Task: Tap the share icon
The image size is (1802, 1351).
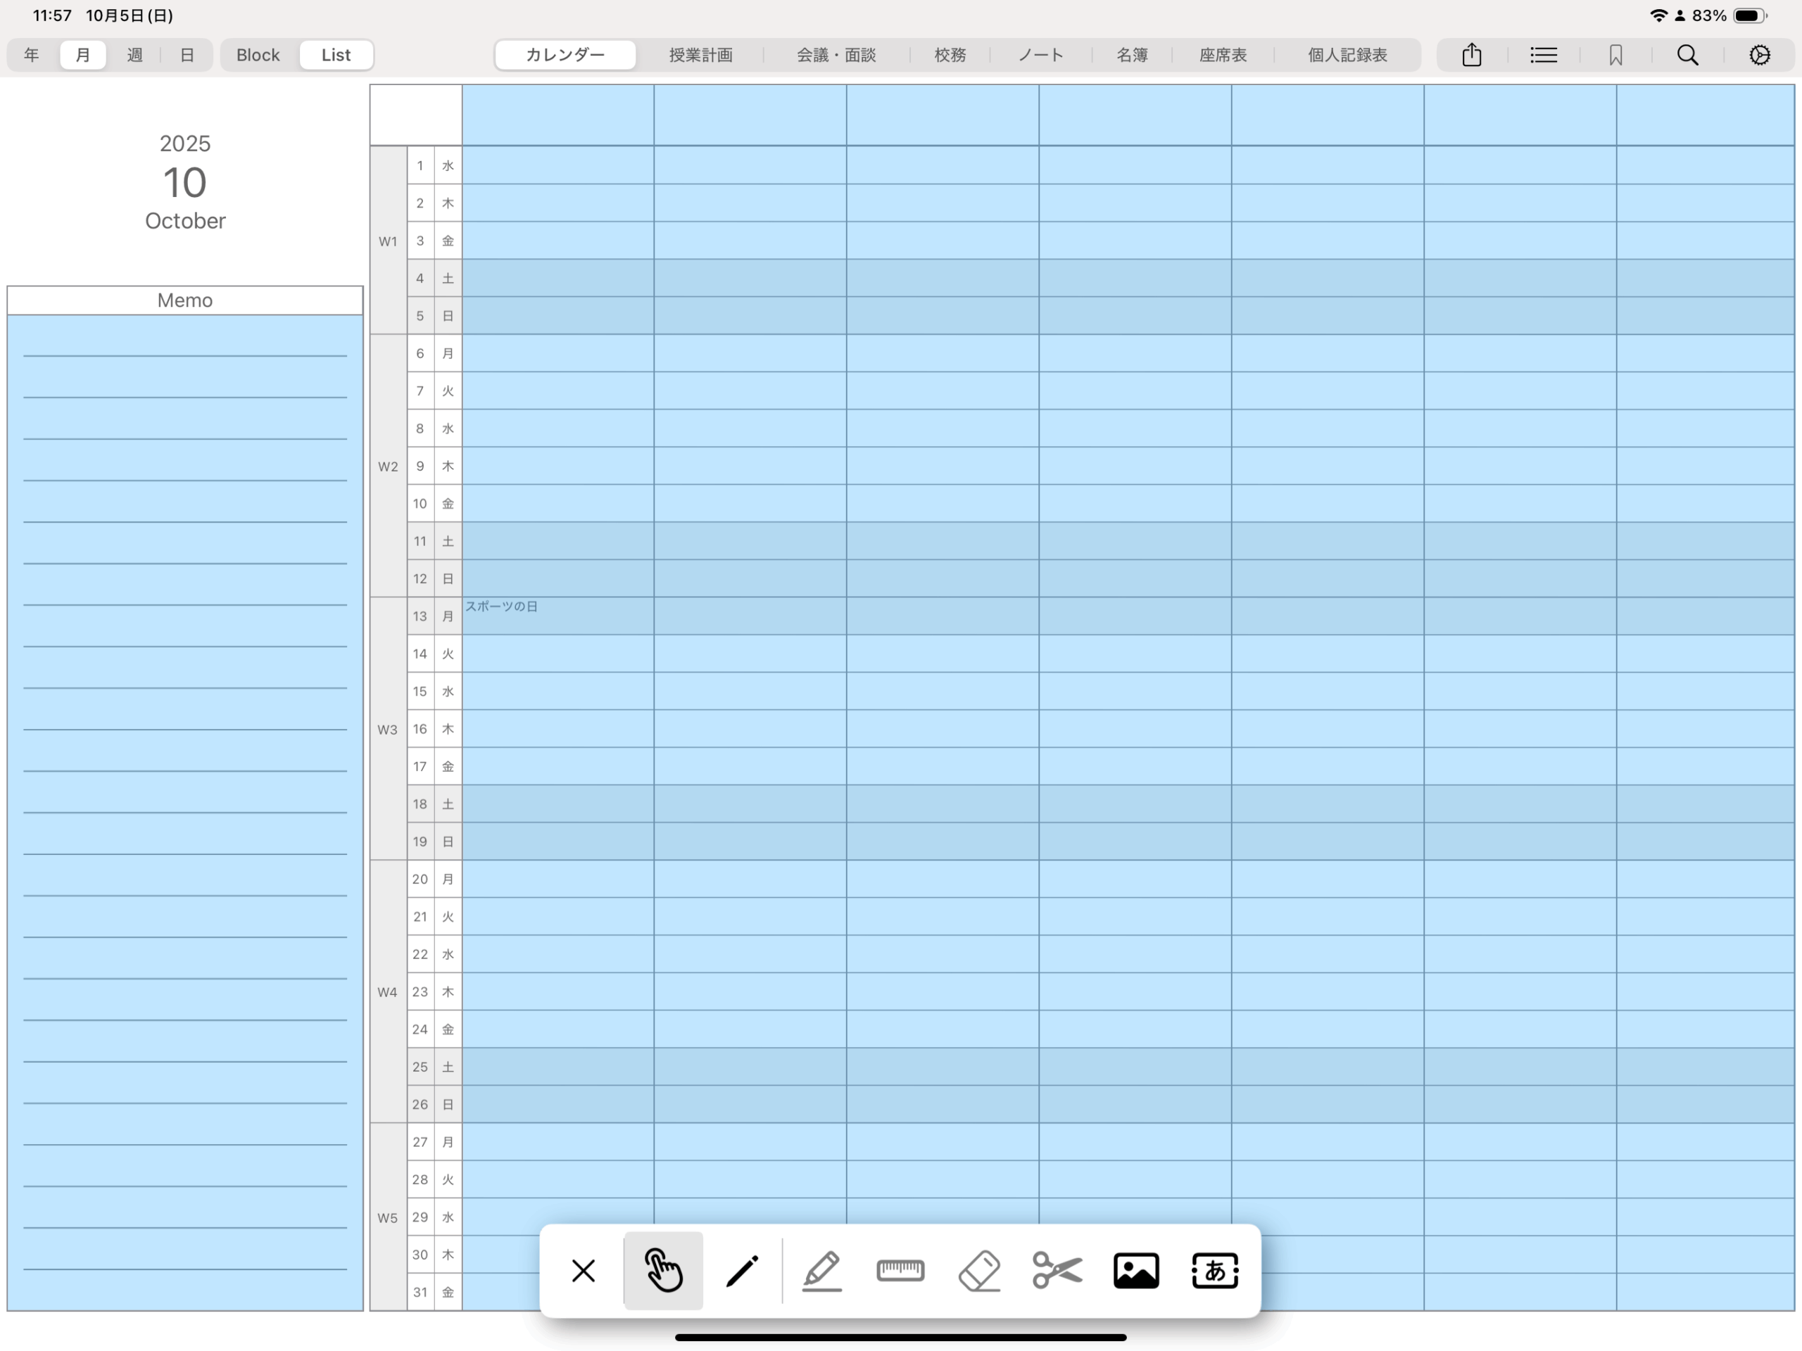Action: 1471,56
